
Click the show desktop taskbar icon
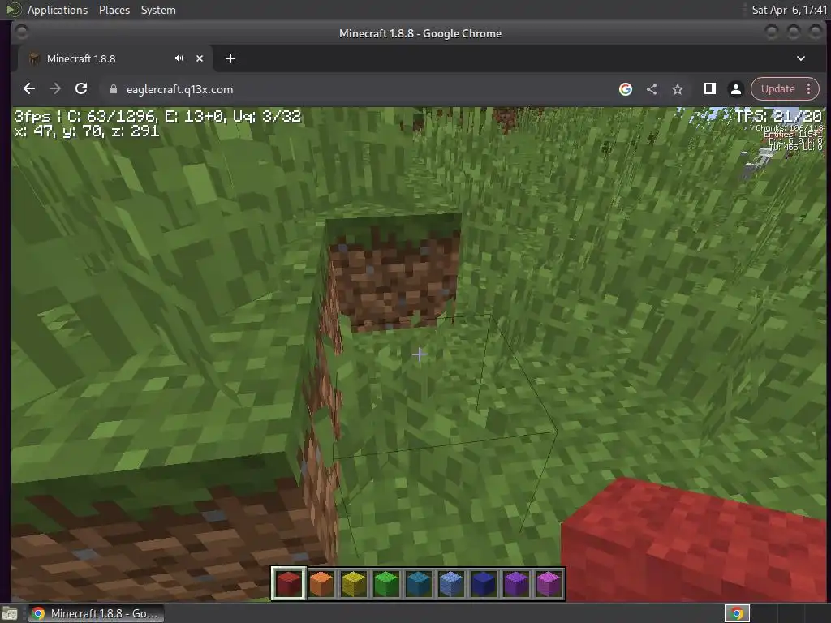[x=10, y=614]
